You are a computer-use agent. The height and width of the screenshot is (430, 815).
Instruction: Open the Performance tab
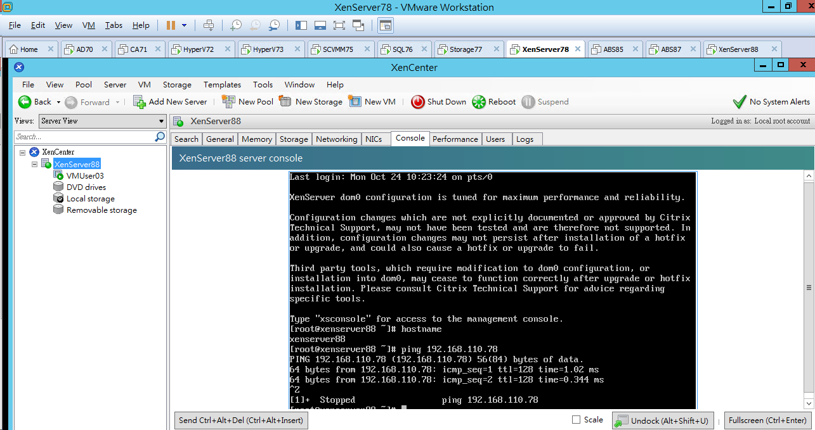click(x=455, y=139)
